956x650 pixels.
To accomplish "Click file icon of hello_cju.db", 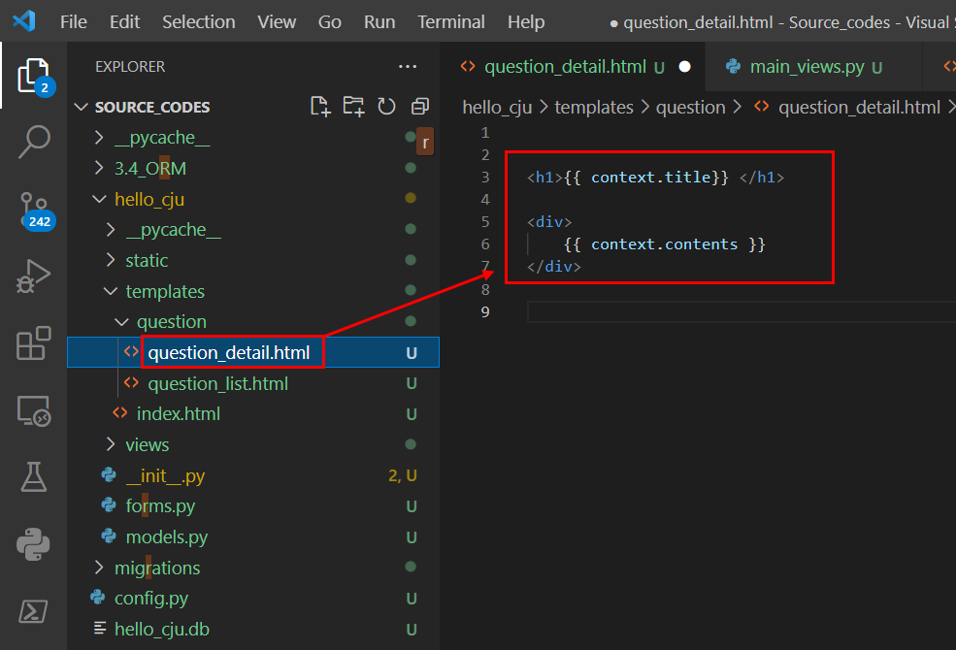I will [x=100, y=628].
